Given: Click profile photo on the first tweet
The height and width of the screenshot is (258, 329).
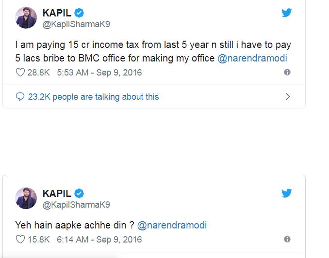Looking at the screenshot, I should (26, 18).
